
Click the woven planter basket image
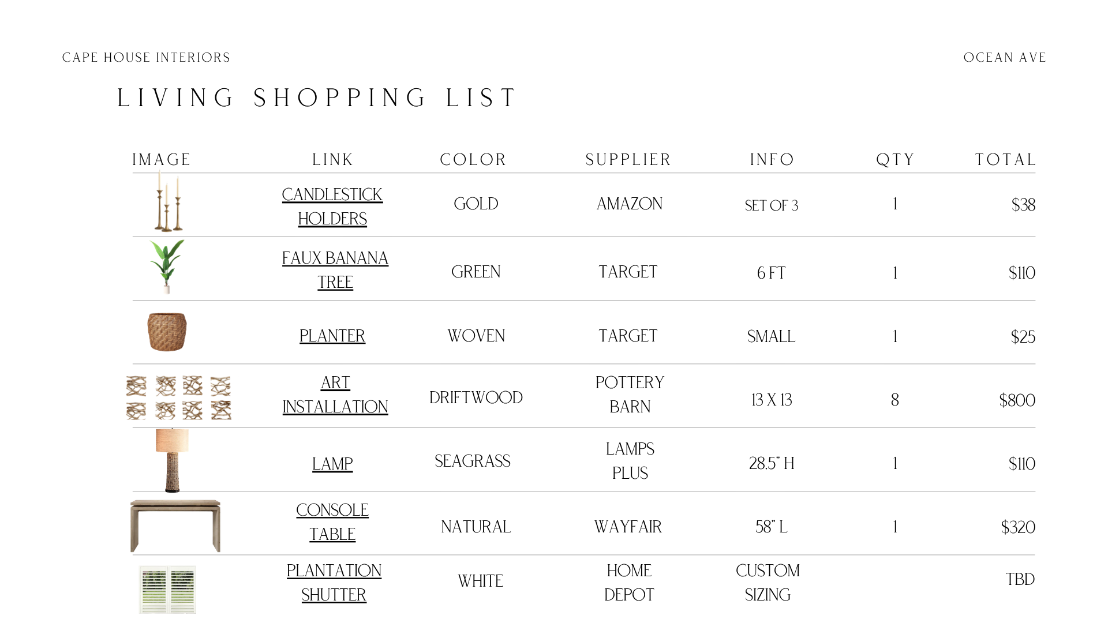pyautogui.click(x=167, y=332)
